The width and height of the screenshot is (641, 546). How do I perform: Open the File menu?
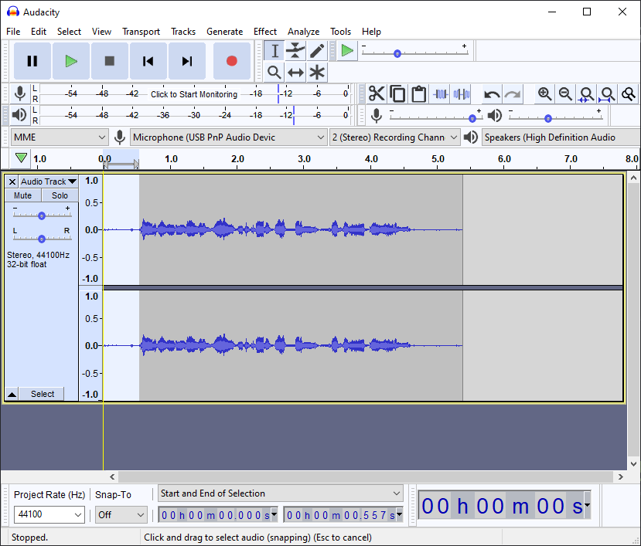(13, 32)
